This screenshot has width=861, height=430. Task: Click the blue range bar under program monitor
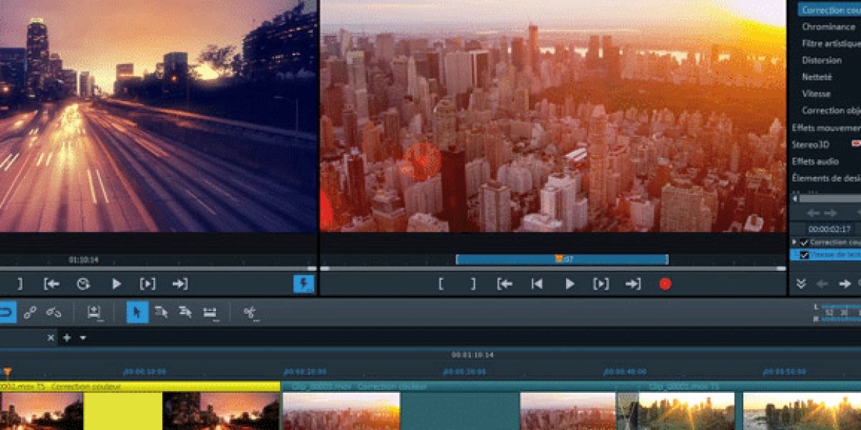coord(562,259)
